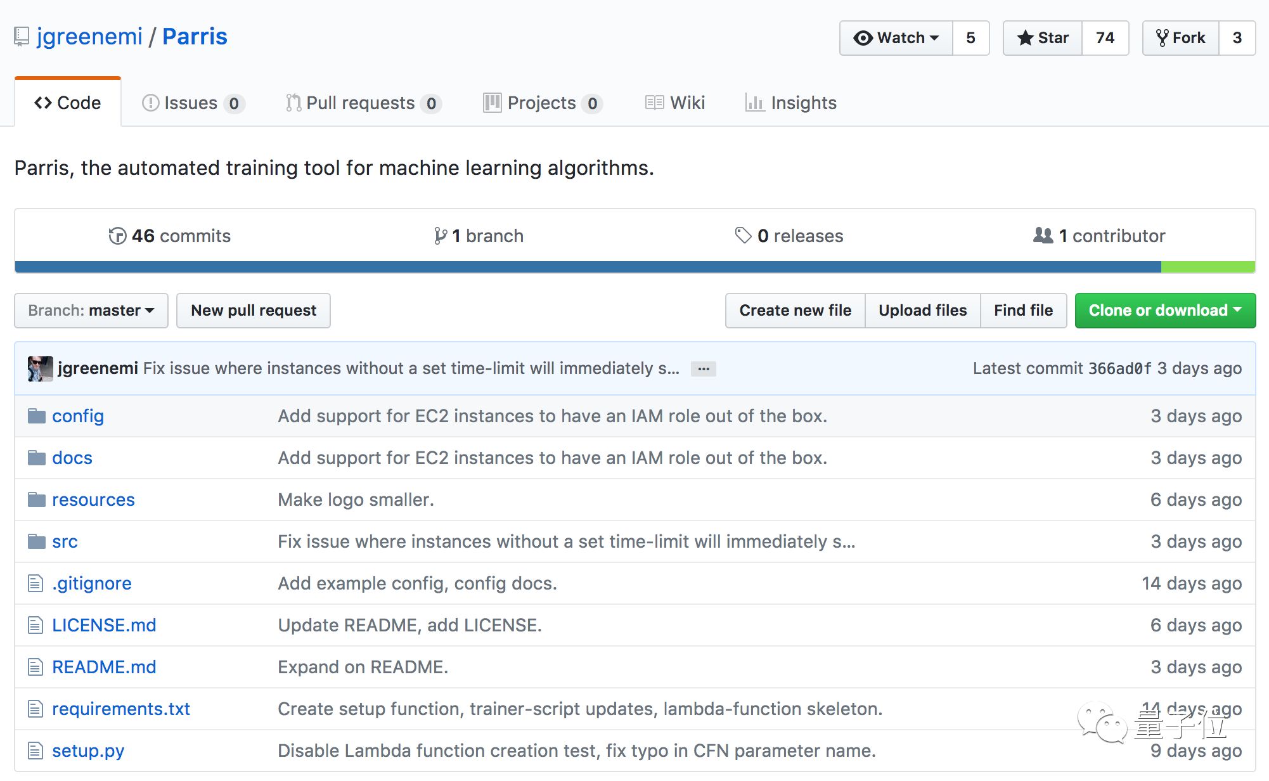Viewport: 1269px width, 781px height.
Task: Click the branch icon next to 1 branch
Action: pos(440,236)
